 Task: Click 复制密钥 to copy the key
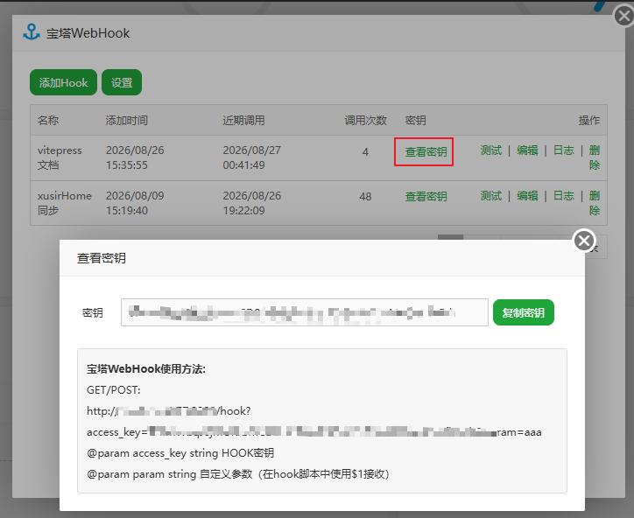[x=523, y=312]
